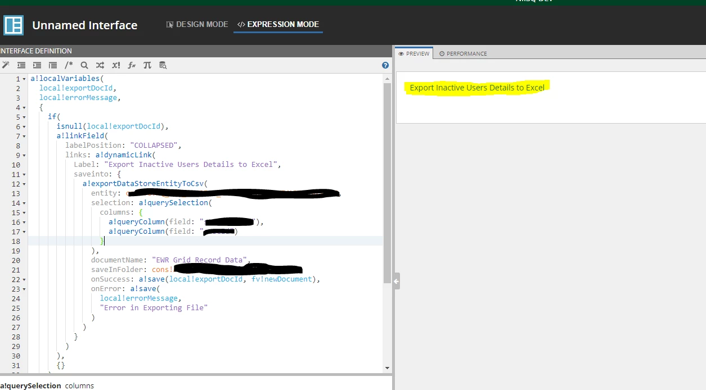Click the editor scrollbar down arrow

[387, 368]
